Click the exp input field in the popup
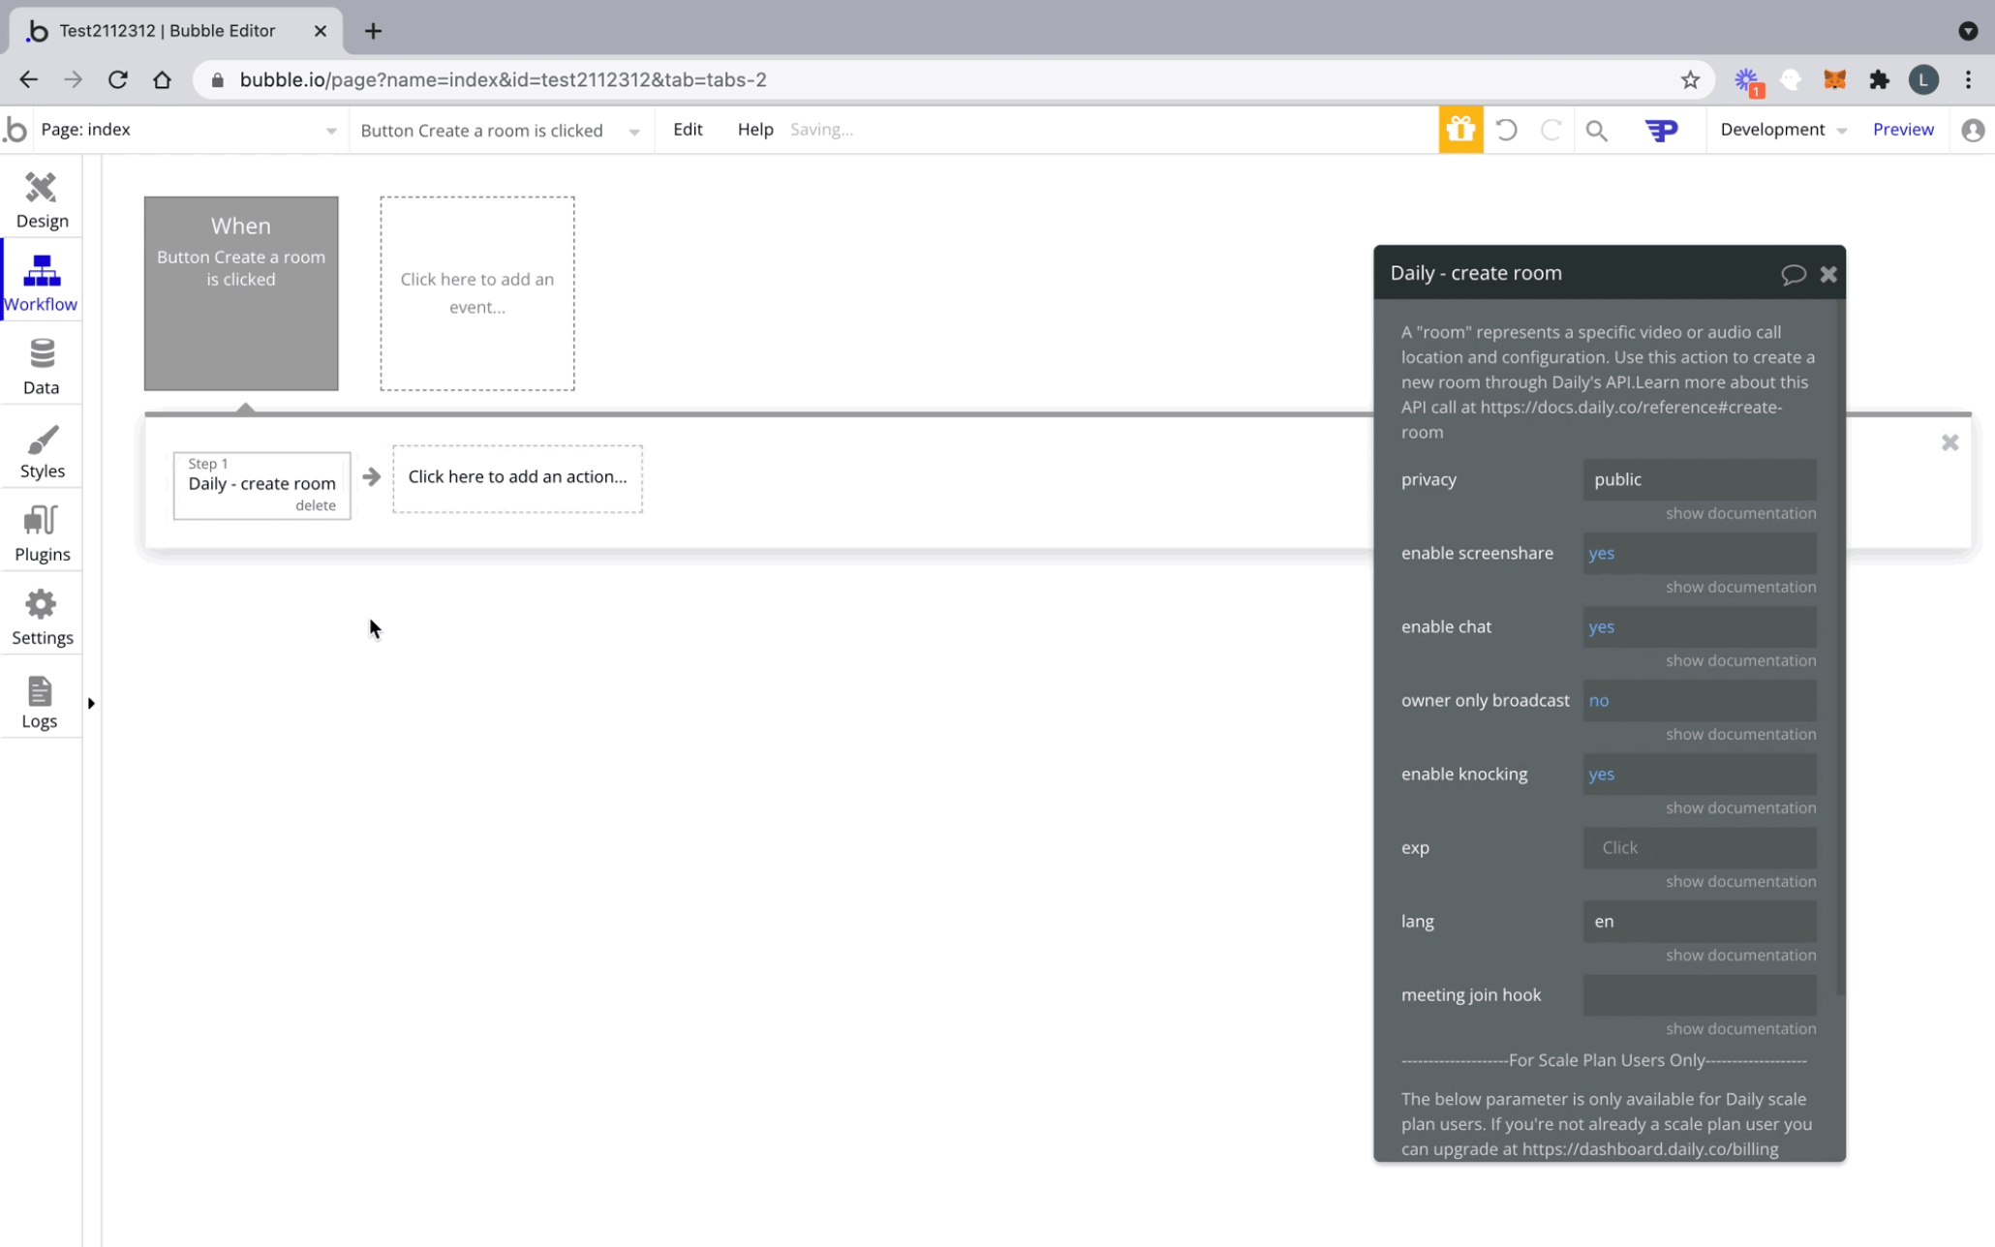The height and width of the screenshot is (1247, 1995). (x=1700, y=847)
